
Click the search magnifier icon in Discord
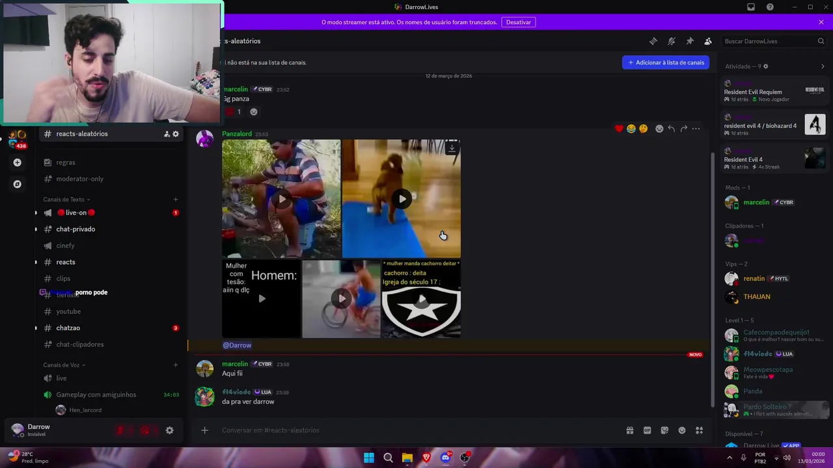click(821, 41)
